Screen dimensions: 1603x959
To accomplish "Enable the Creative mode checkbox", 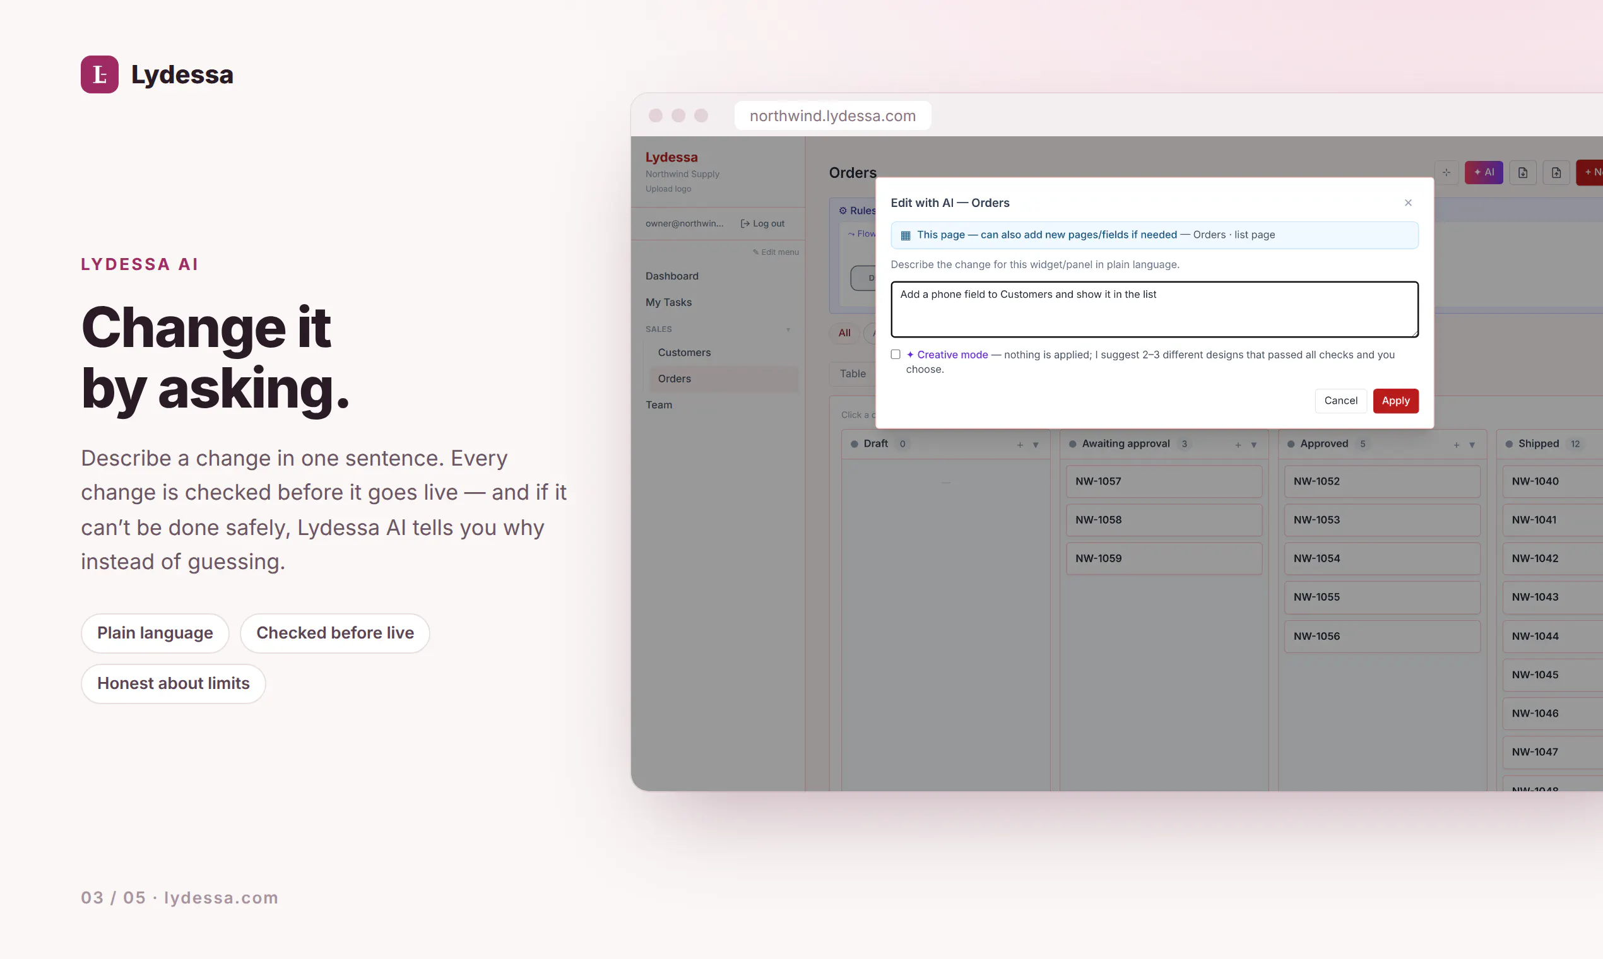I will click(x=896, y=354).
